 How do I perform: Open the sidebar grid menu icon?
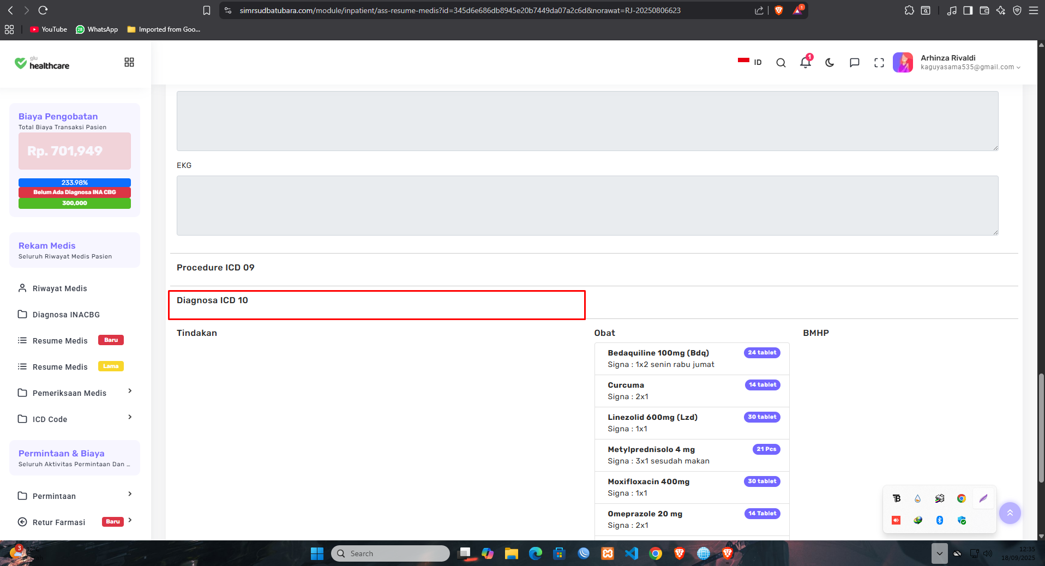point(129,62)
